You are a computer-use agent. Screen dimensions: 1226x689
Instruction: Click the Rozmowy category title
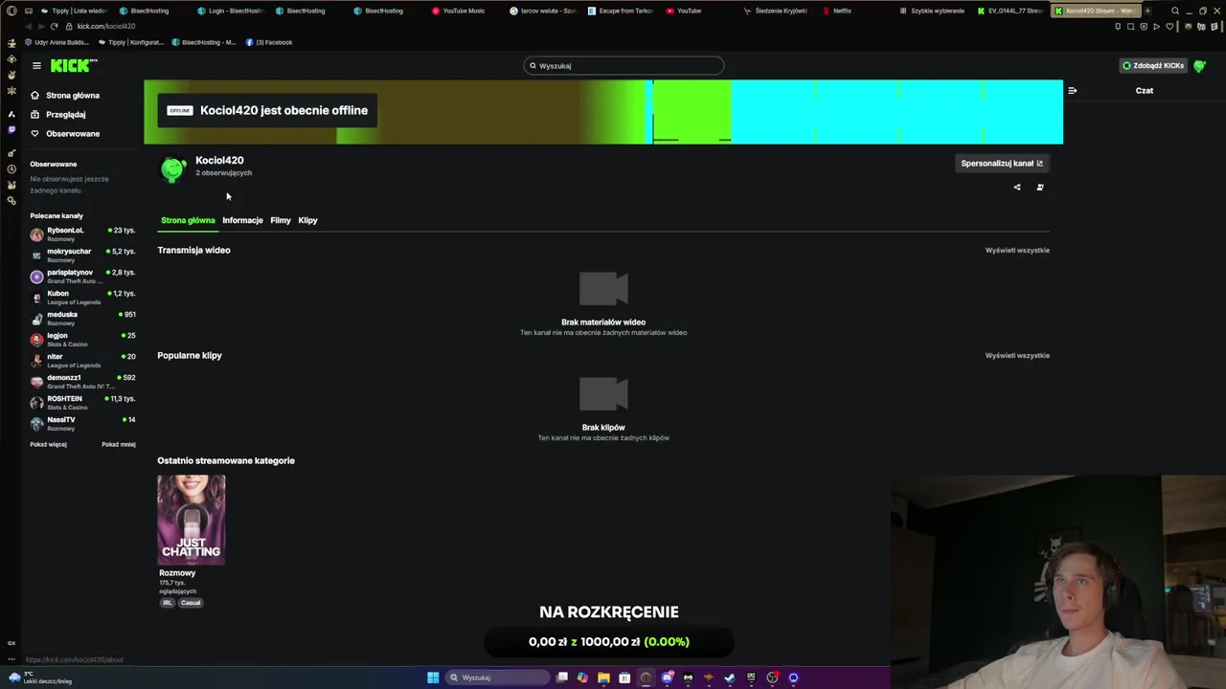pos(177,573)
